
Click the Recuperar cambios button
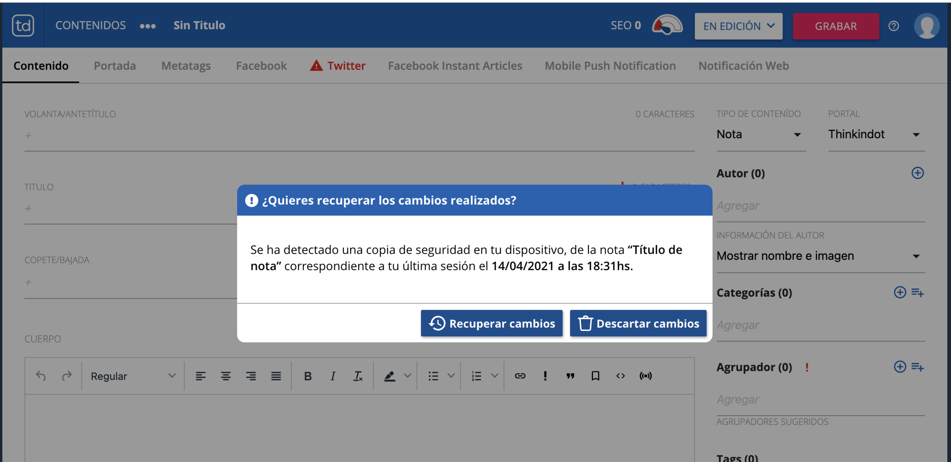click(x=491, y=323)
